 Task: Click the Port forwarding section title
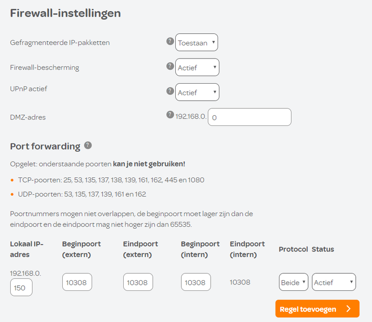point(45,146)
